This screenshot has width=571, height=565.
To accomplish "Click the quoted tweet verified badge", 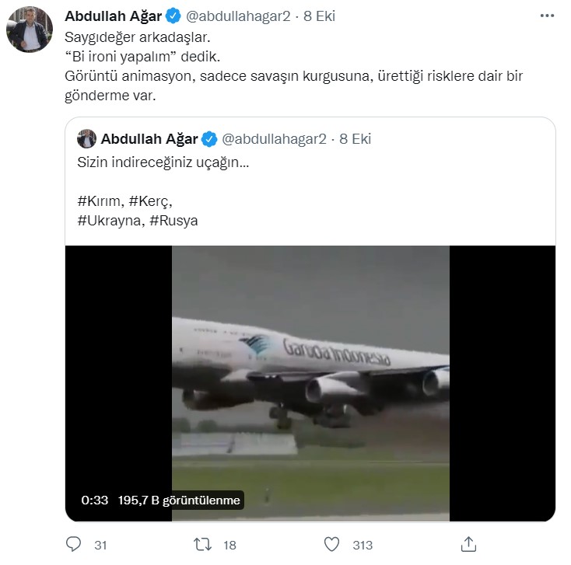I will [209, 139].
